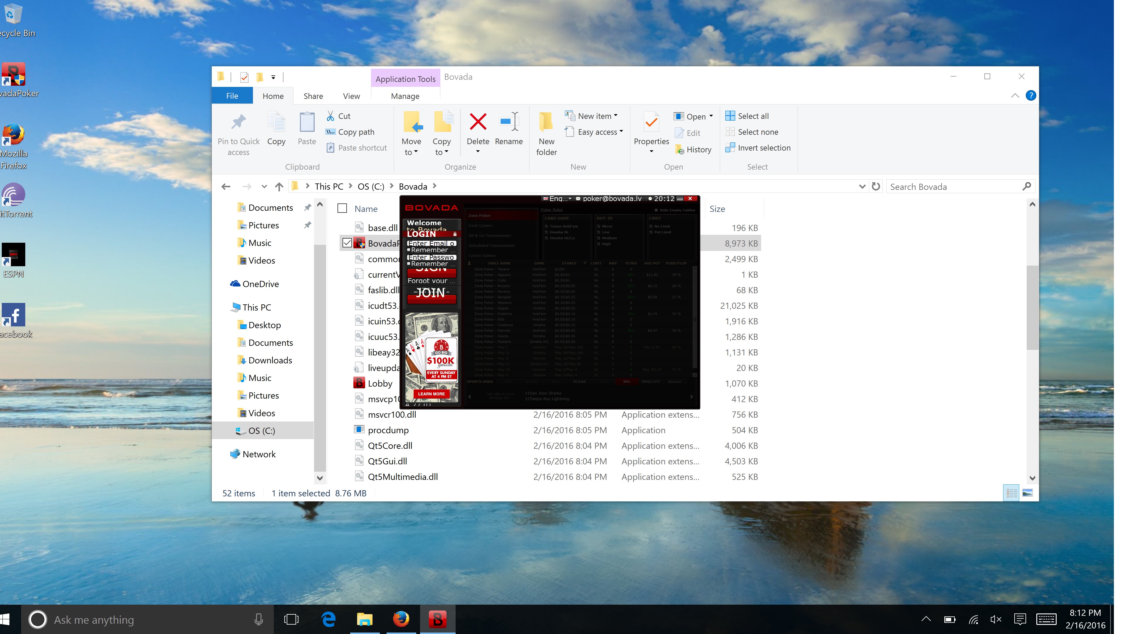Screen dimensions: 1128x634
Task: Show hidden system tray icons
Action: tap(926, 619)
